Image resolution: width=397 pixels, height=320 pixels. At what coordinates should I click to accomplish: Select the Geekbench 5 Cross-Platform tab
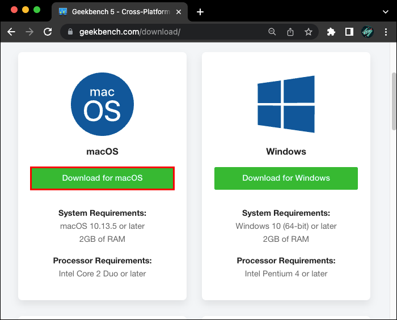click(x=120, y=12)
